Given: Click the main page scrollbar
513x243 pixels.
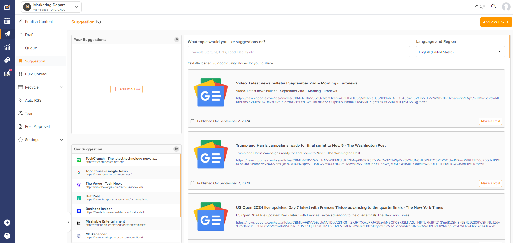Looking at the screenshot, I should pos(510,47).
